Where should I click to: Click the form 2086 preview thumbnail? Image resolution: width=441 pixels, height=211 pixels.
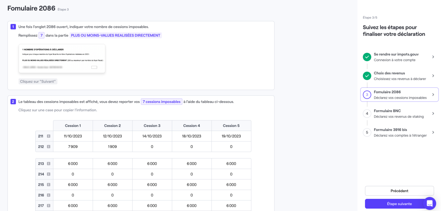62,59
